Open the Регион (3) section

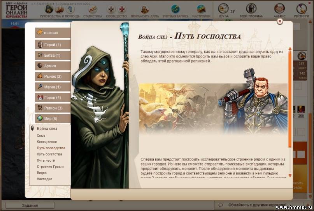click(x=53, y=108)
